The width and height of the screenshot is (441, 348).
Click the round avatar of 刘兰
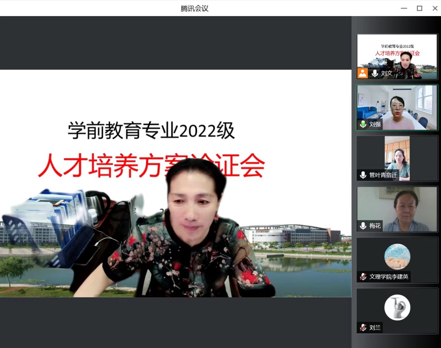point(397,308)
